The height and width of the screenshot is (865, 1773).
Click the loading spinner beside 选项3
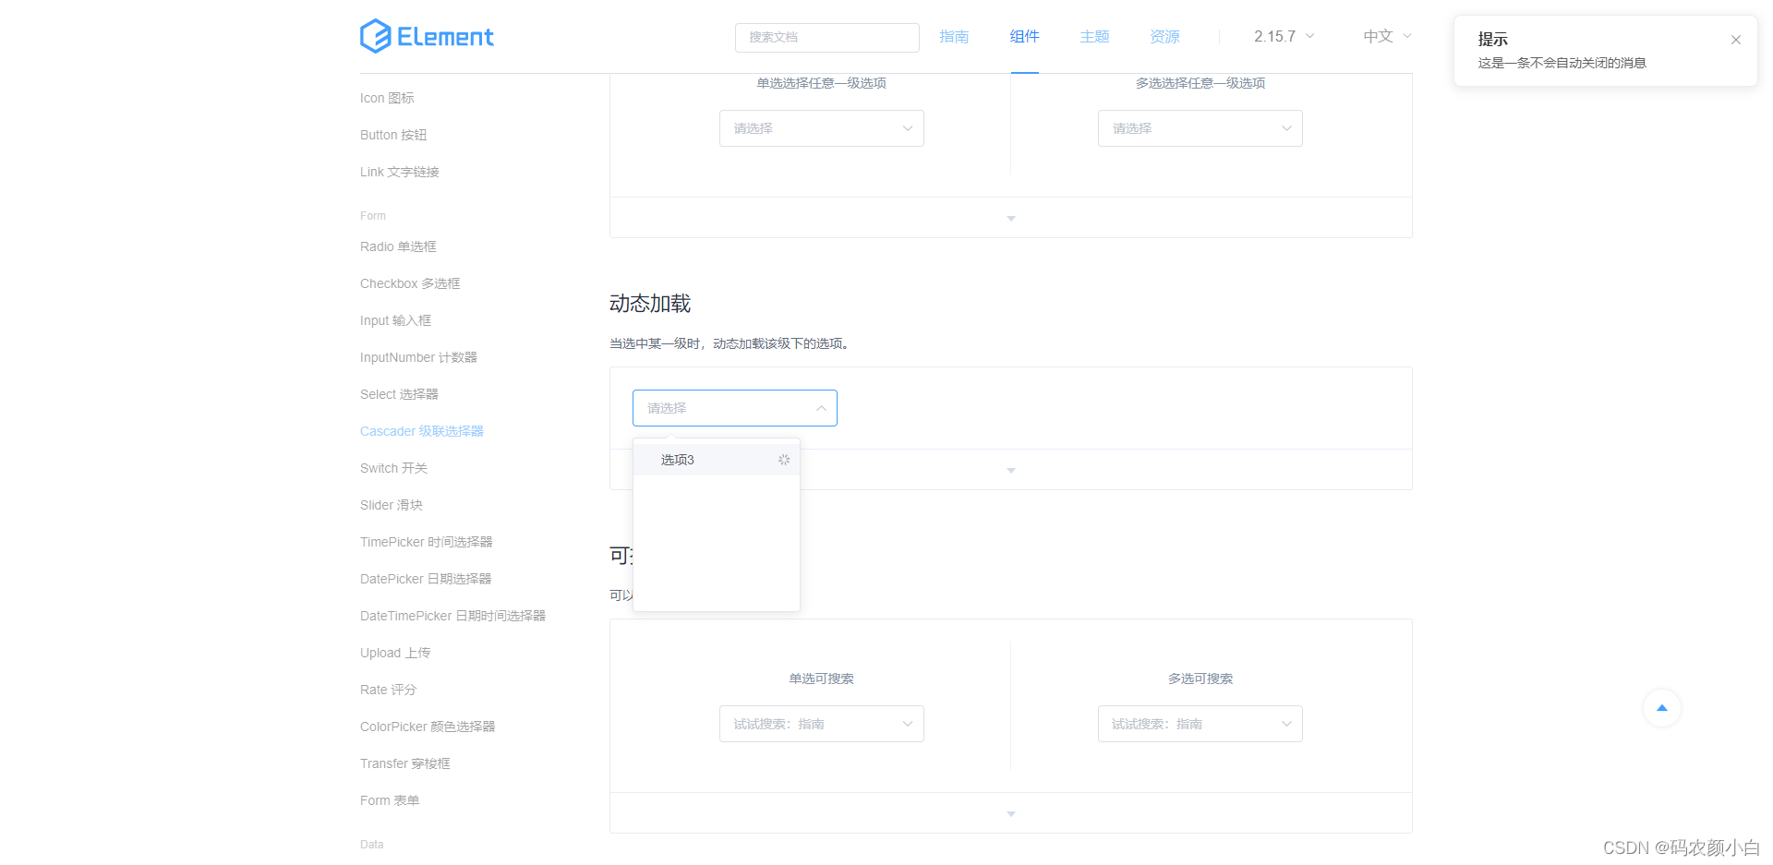point(784,459)
